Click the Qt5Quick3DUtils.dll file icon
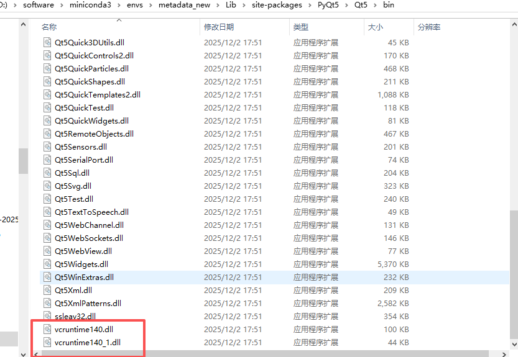Screen dimensions: 518x357 [47, 43]
